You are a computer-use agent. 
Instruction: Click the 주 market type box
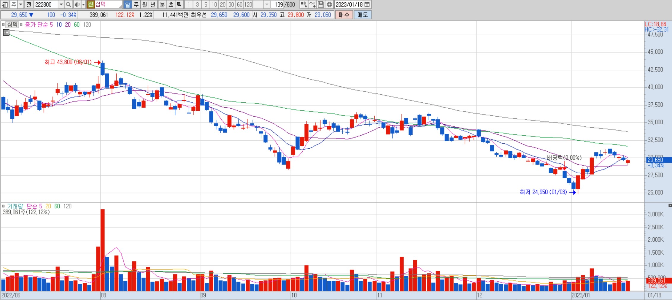[14, 4]
